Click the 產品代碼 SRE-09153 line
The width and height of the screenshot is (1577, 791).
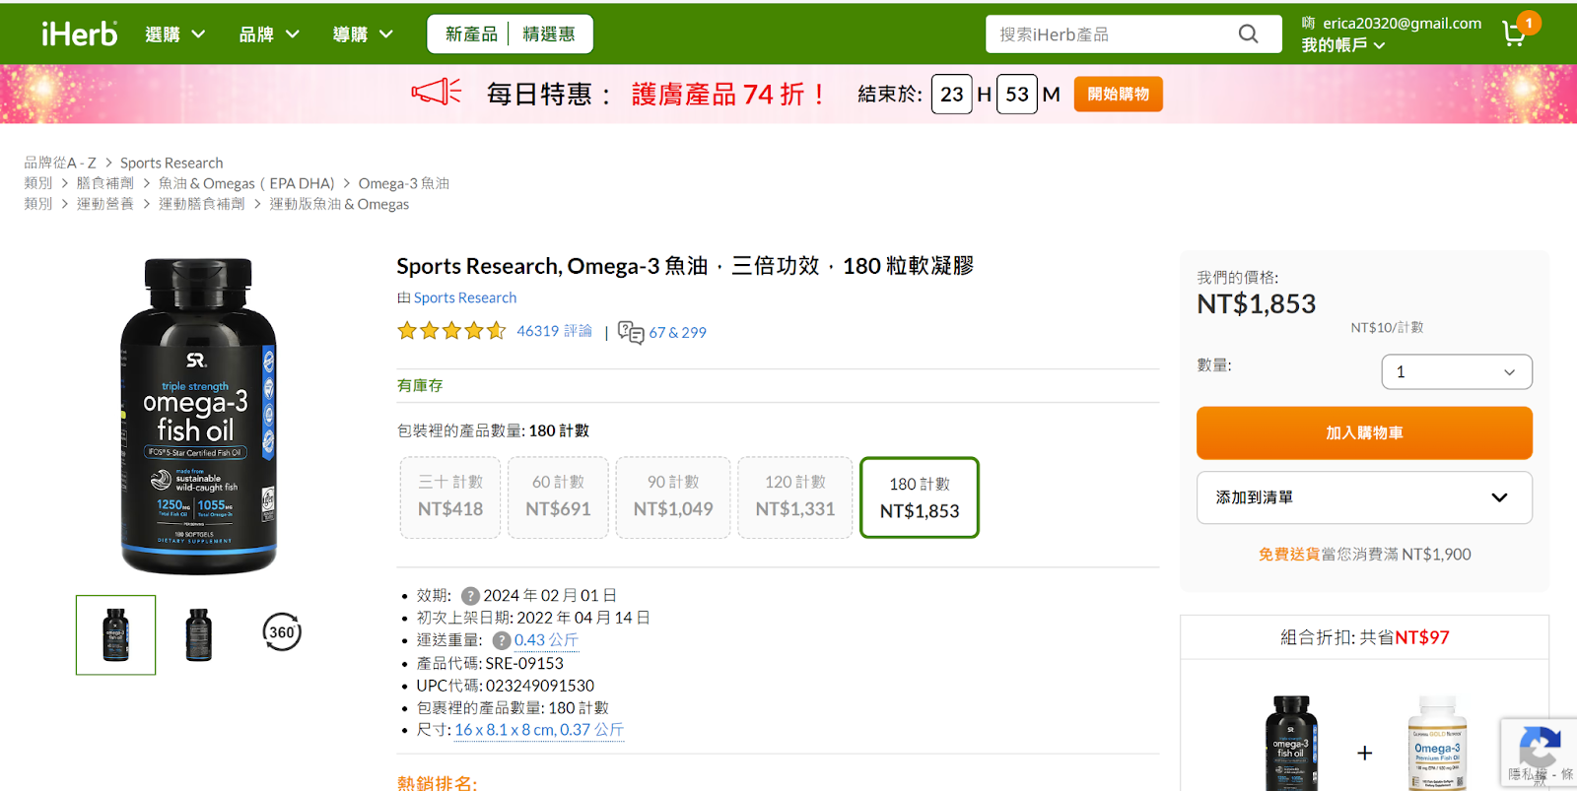tap(490, 663)
